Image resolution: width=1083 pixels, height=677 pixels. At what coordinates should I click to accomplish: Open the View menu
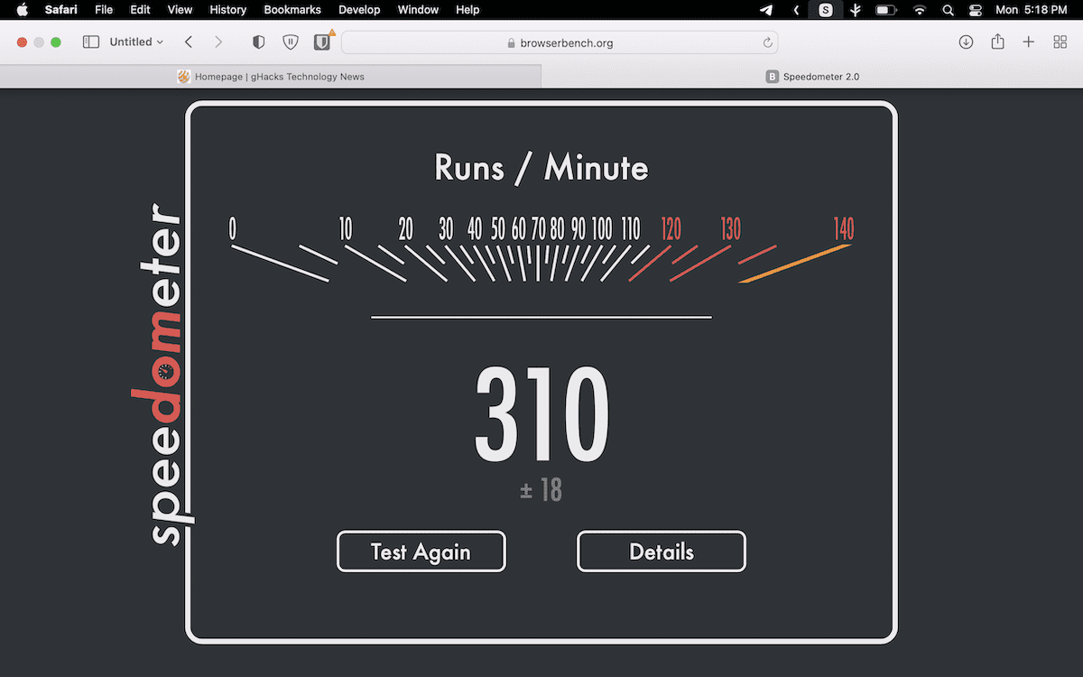tap(180, 10)
